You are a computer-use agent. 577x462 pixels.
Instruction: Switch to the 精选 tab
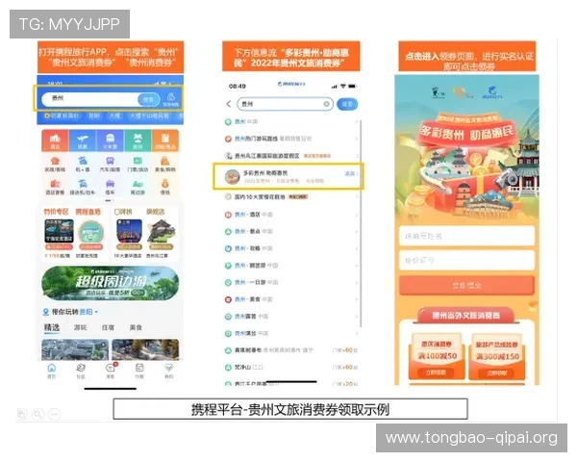[x=52, y=327]
